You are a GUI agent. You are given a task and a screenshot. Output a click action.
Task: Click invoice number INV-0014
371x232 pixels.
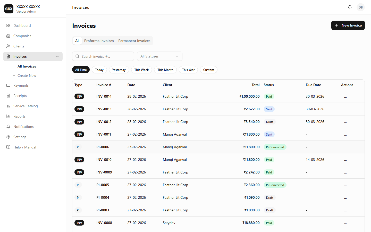(x=104, y=96)
